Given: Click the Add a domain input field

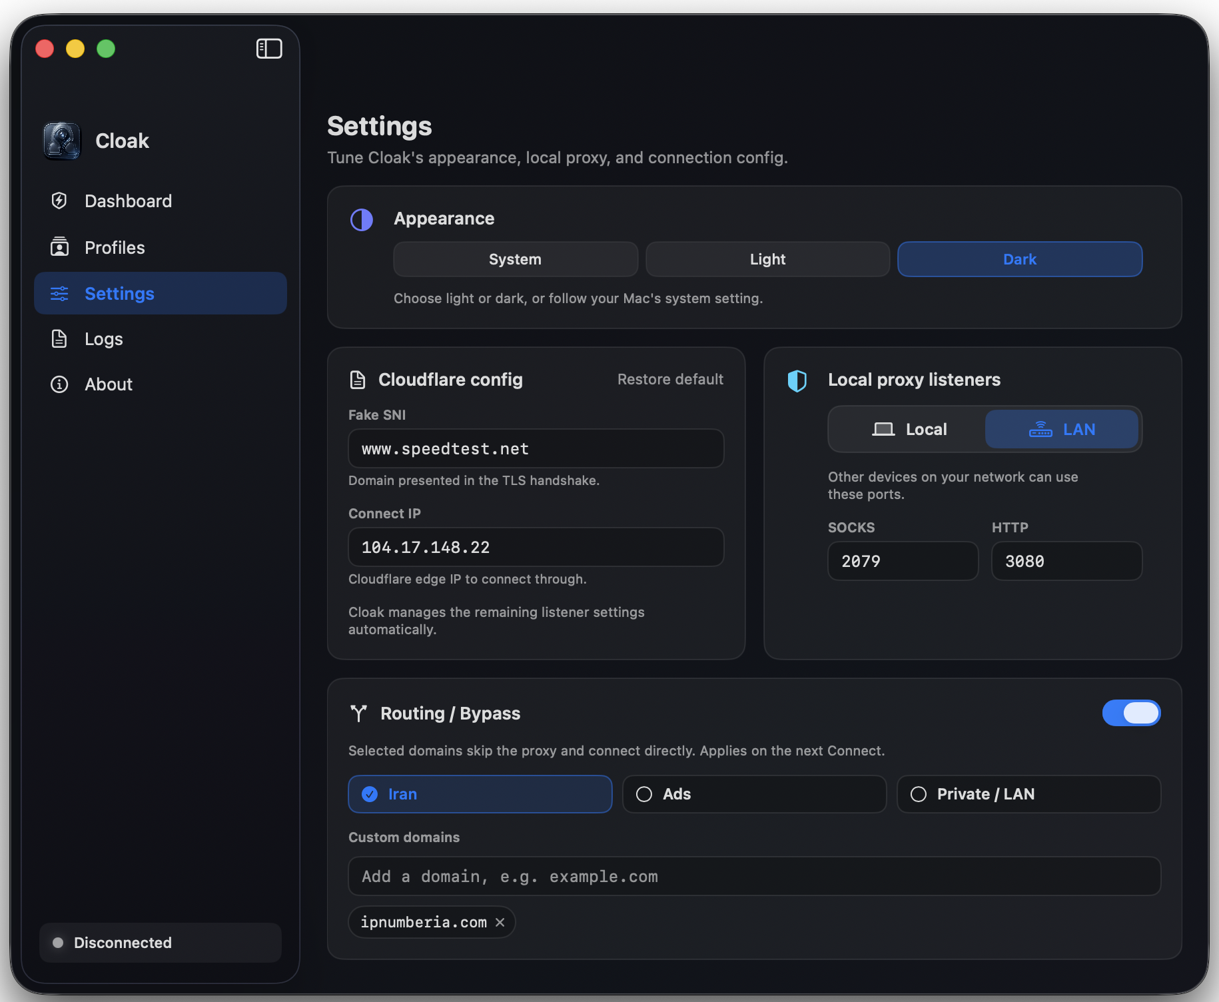Looking at the screenshot, I should [x=754, y=876].
